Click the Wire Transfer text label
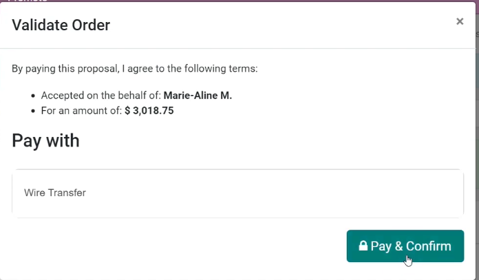The width and height of the screenshot is (479, 280). click(55, 193)
